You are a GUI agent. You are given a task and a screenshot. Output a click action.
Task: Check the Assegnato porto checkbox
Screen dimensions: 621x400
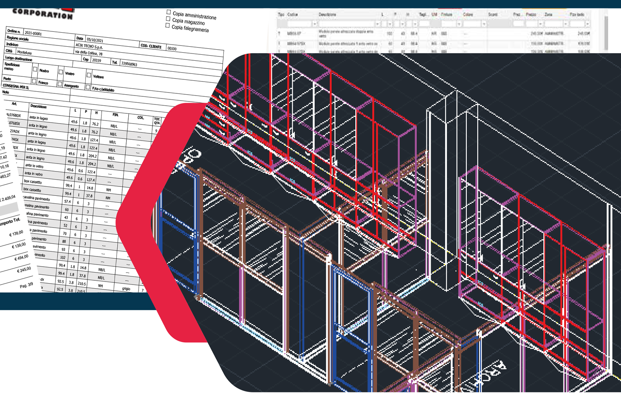[59, 84]
